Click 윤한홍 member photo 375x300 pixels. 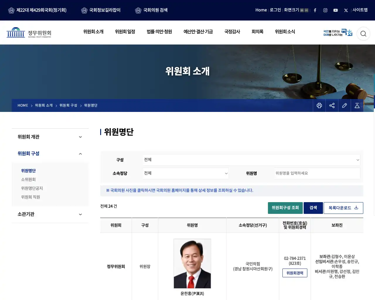192,264
